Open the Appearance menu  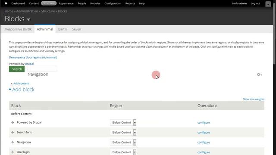point(66,3)
